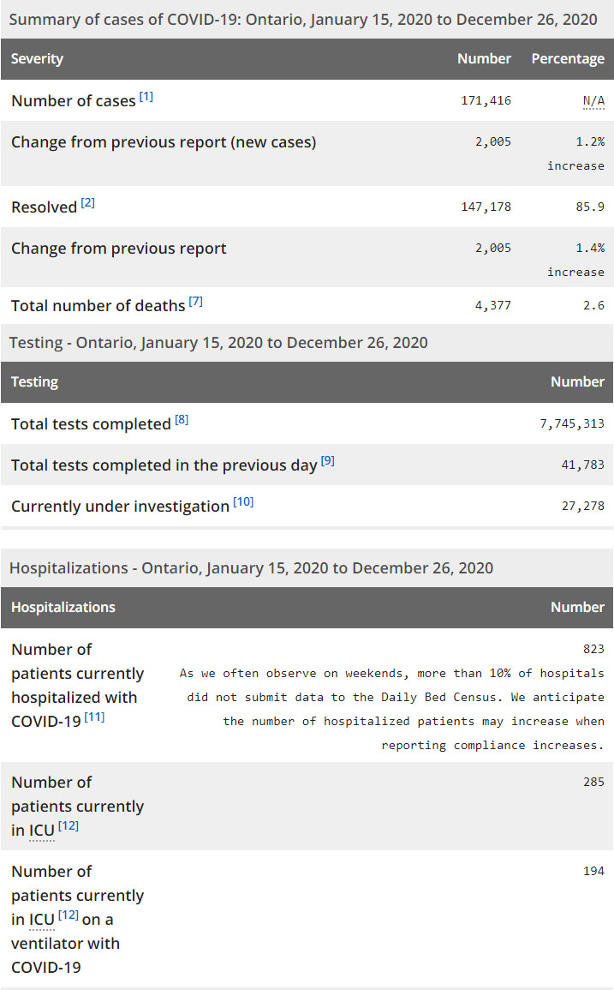Click the Summary of cases of COVID-19 title
614x990 pixels.
pos(303,19)
